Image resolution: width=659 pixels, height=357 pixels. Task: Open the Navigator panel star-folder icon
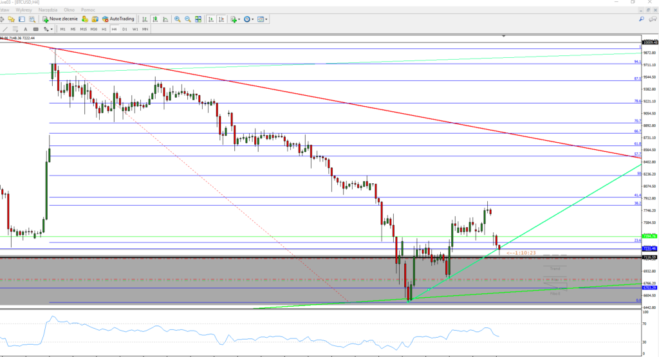12,19
